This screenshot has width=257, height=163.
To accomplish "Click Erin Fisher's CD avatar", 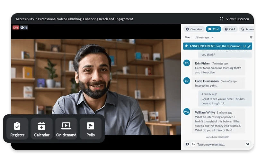I will [x=187, y=63].
